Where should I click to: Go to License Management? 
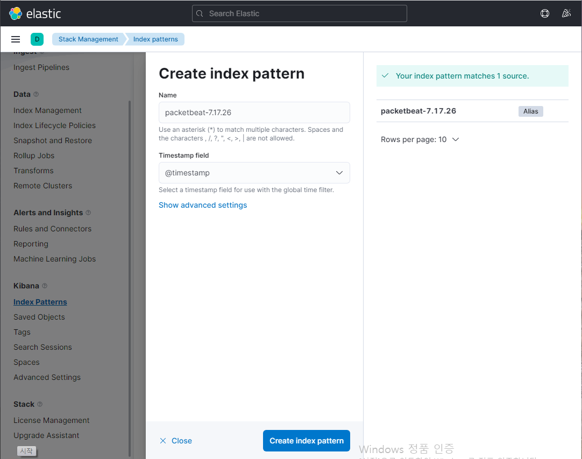click(51, 420)
